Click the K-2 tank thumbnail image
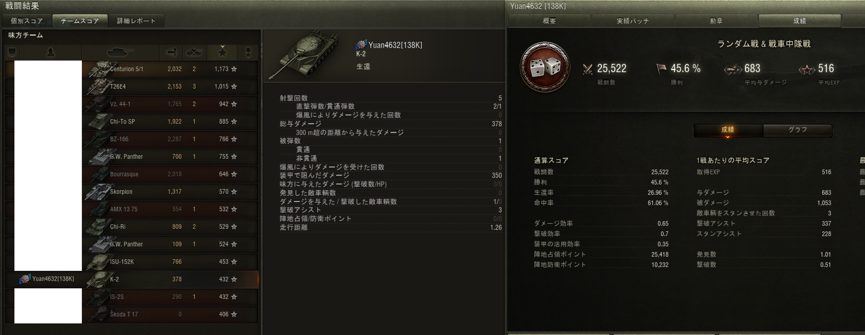 tap(306, 55)
